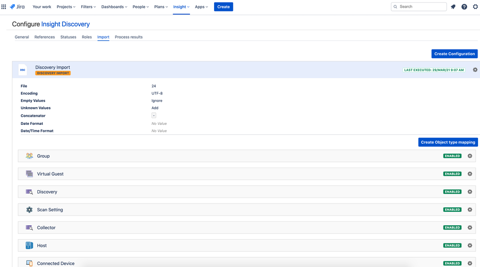Viewport: 480px width, 267px height.
Task: Open the Dashboards dropdown menu
Action: point(114,7)
